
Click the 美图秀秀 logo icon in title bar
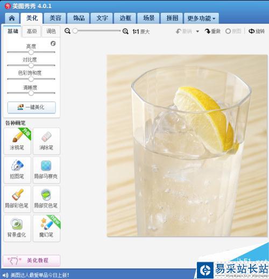pyautogui.click(x=8, y=6)
